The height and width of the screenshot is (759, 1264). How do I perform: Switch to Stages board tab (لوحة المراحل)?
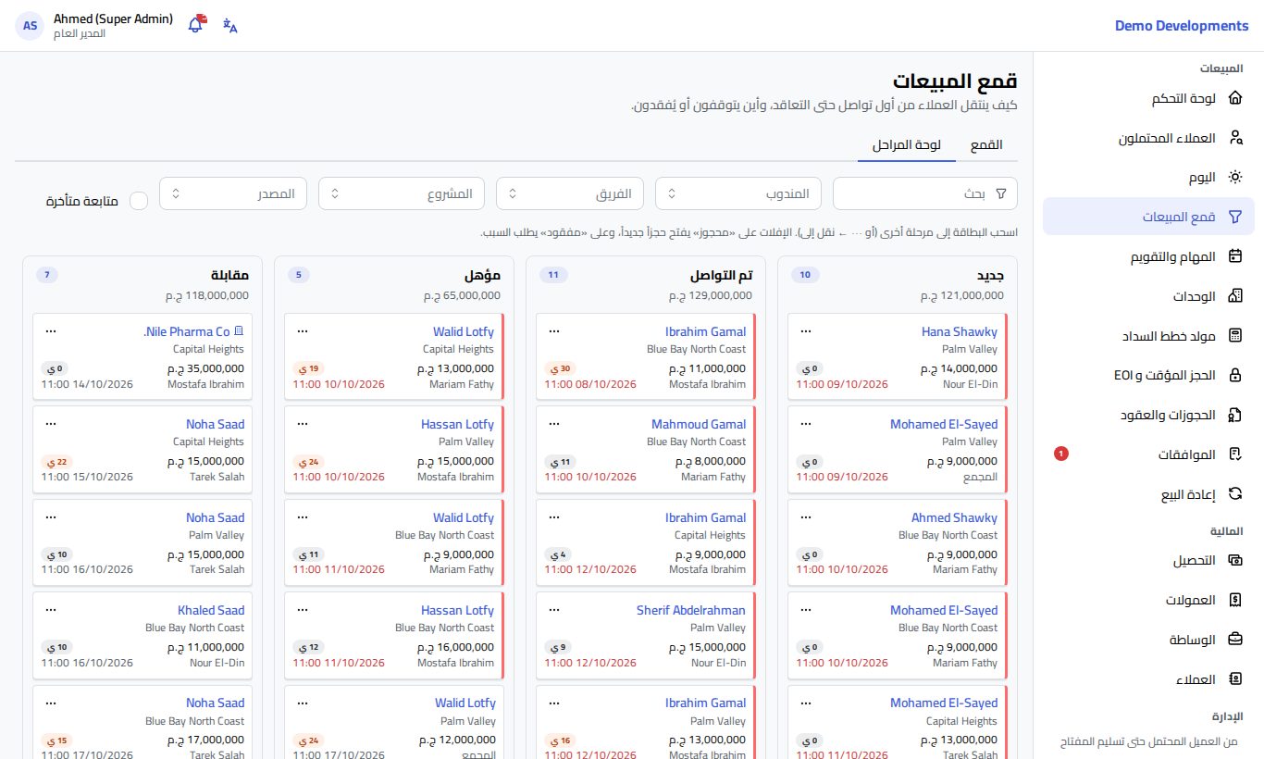point(907,145)
